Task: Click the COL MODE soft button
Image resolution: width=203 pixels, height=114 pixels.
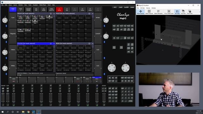Action: (x=44, y=9)
